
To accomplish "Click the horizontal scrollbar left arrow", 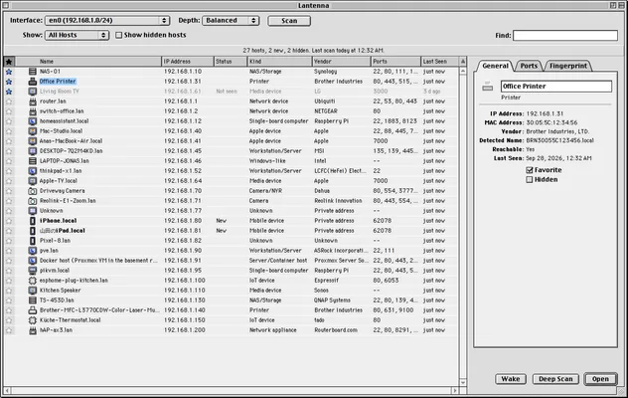I will coord(8,390).
